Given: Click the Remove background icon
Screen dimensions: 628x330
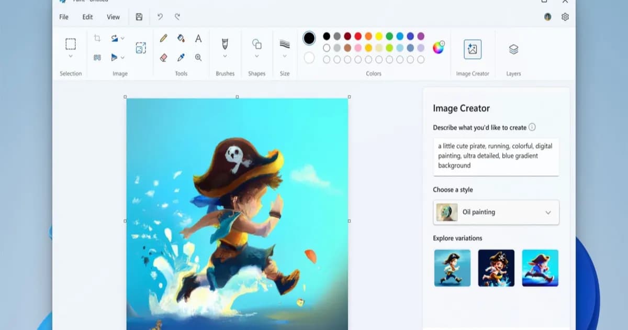Looking at the screenshot, I should (97, 57).
